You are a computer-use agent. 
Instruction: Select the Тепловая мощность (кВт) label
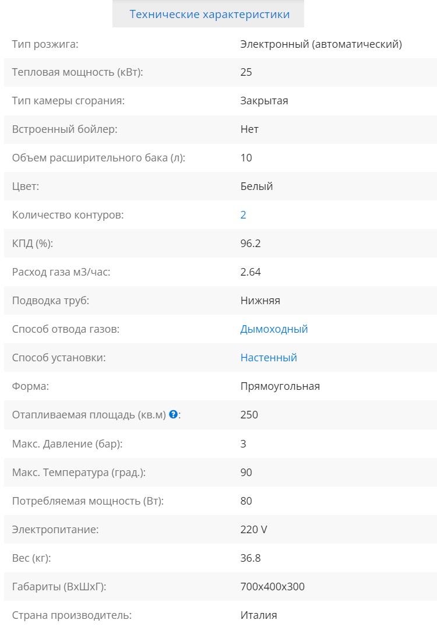[77, 72]
